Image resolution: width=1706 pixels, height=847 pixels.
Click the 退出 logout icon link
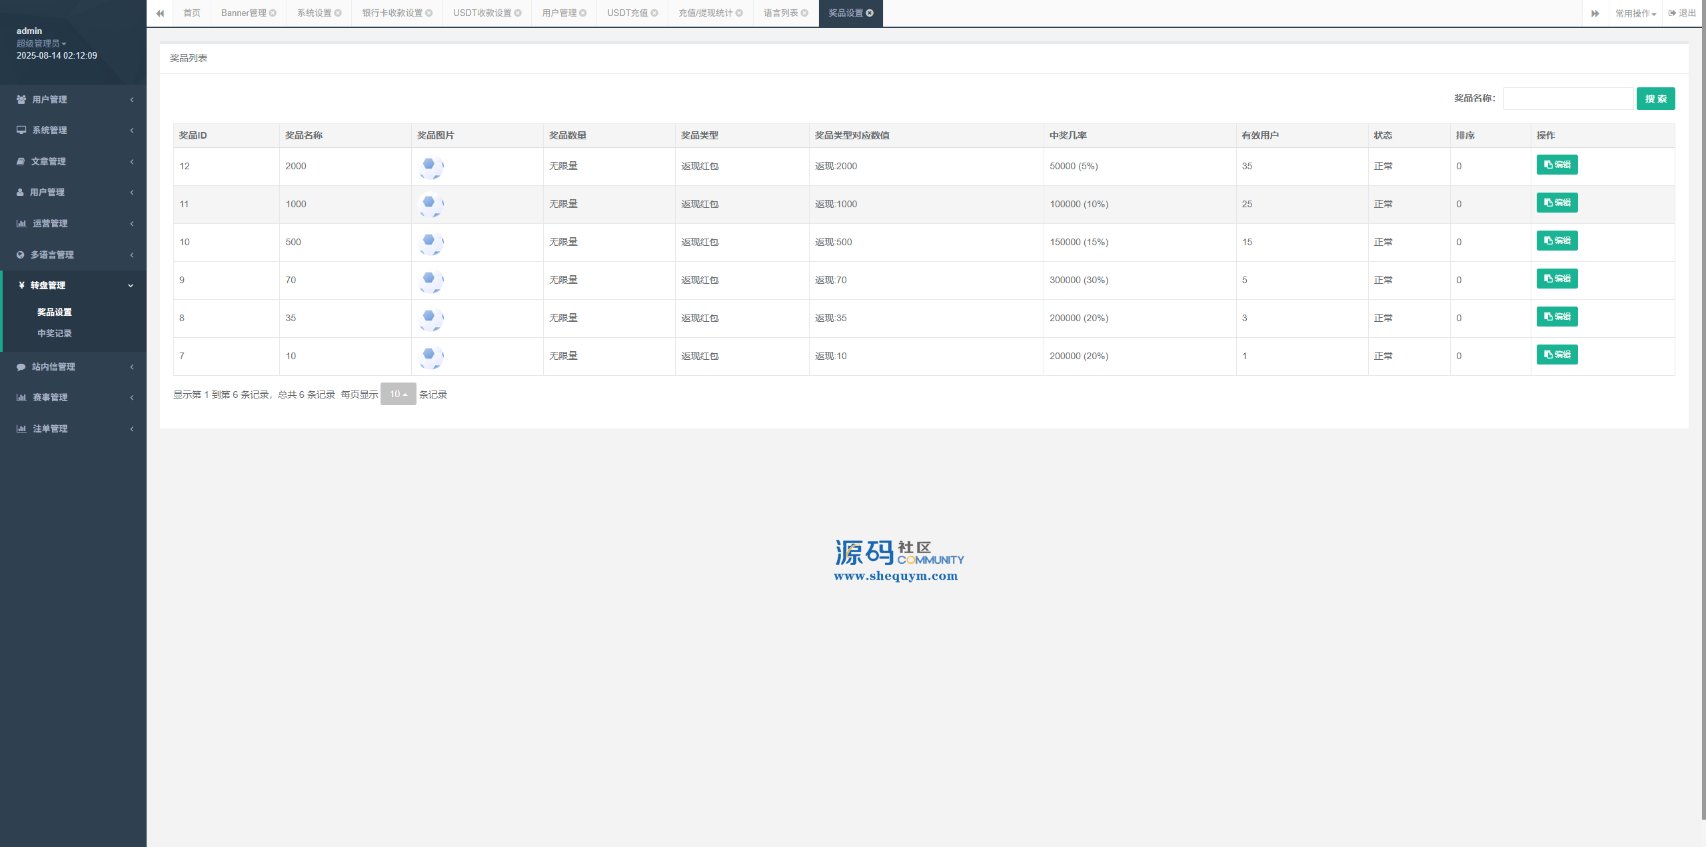[1682, 13]
